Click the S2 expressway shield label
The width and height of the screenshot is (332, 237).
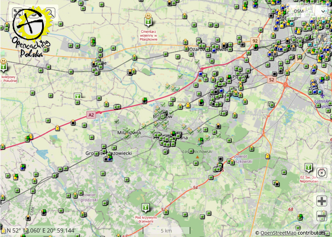tap(271, 80)
